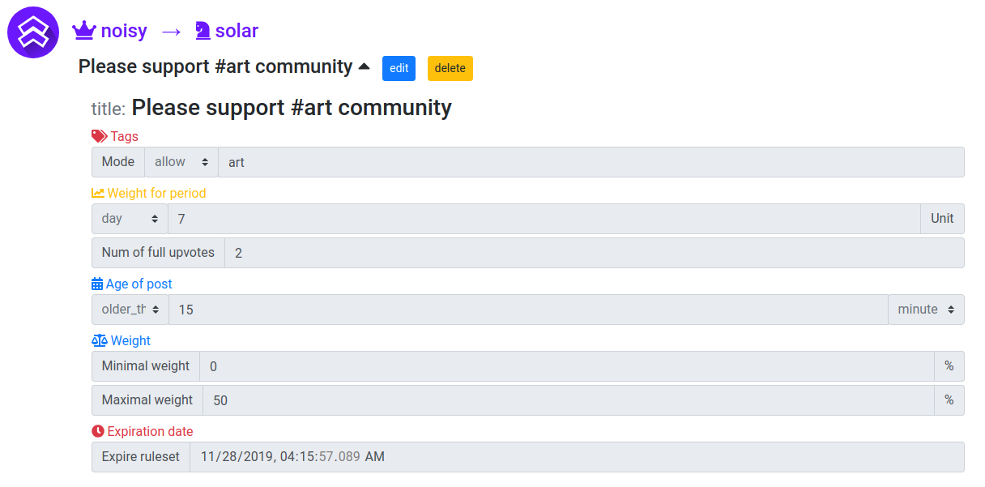Click the Num of full upvotes field
The image size is (985, 487).
coord(594,253)
